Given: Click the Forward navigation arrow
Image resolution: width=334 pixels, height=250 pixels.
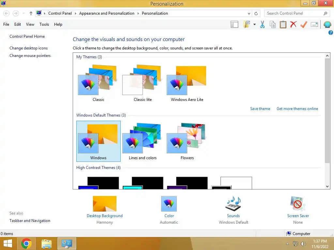Looking at the screenshot, I should (16, 13).
